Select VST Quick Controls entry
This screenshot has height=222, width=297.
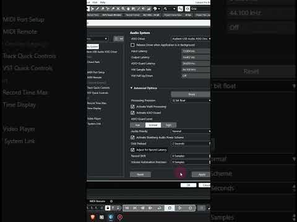pos(98,92)
